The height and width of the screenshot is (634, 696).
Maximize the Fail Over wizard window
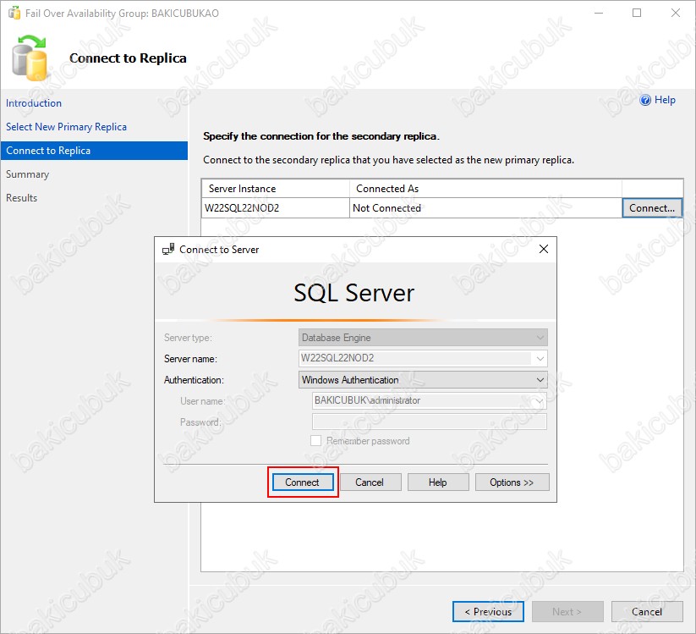(637, 13)
